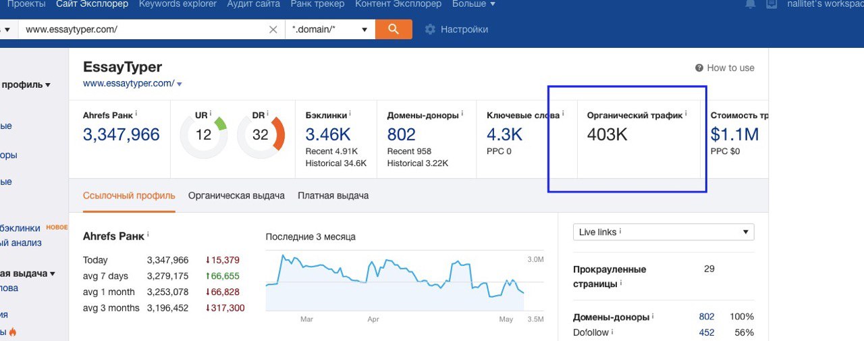Open nallitet's workspace menu
The width and height of the screenshot is (864, 341).
pyautogui.click(x=825, y=4)
